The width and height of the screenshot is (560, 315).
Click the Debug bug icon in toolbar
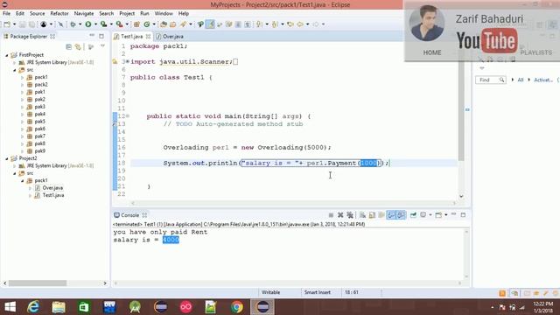pyautogui.click(x=73, y=24)
